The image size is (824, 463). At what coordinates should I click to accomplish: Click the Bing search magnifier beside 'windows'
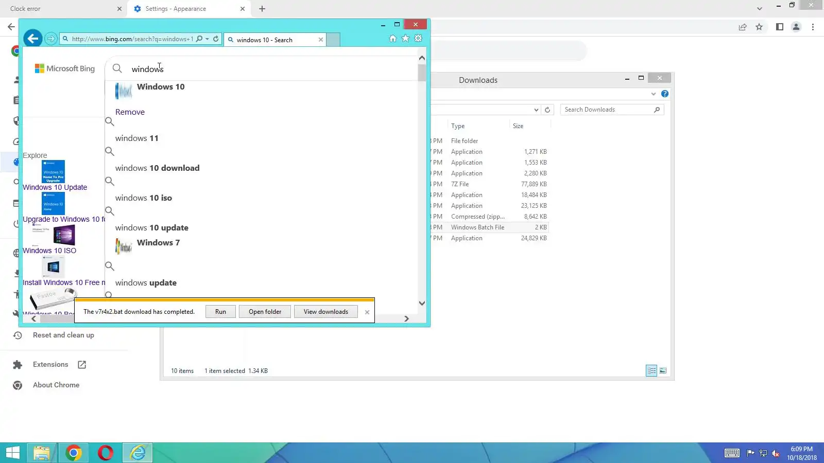tap(117, 68)
